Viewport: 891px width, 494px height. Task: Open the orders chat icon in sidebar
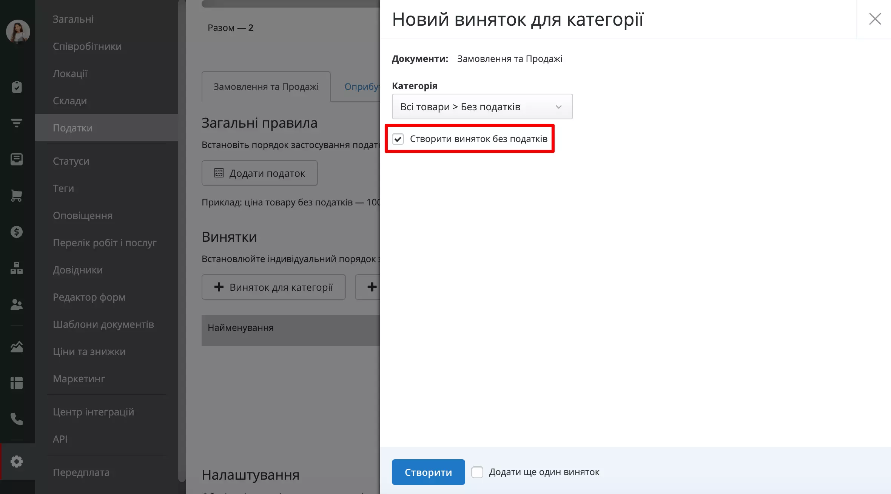(17, 159)
